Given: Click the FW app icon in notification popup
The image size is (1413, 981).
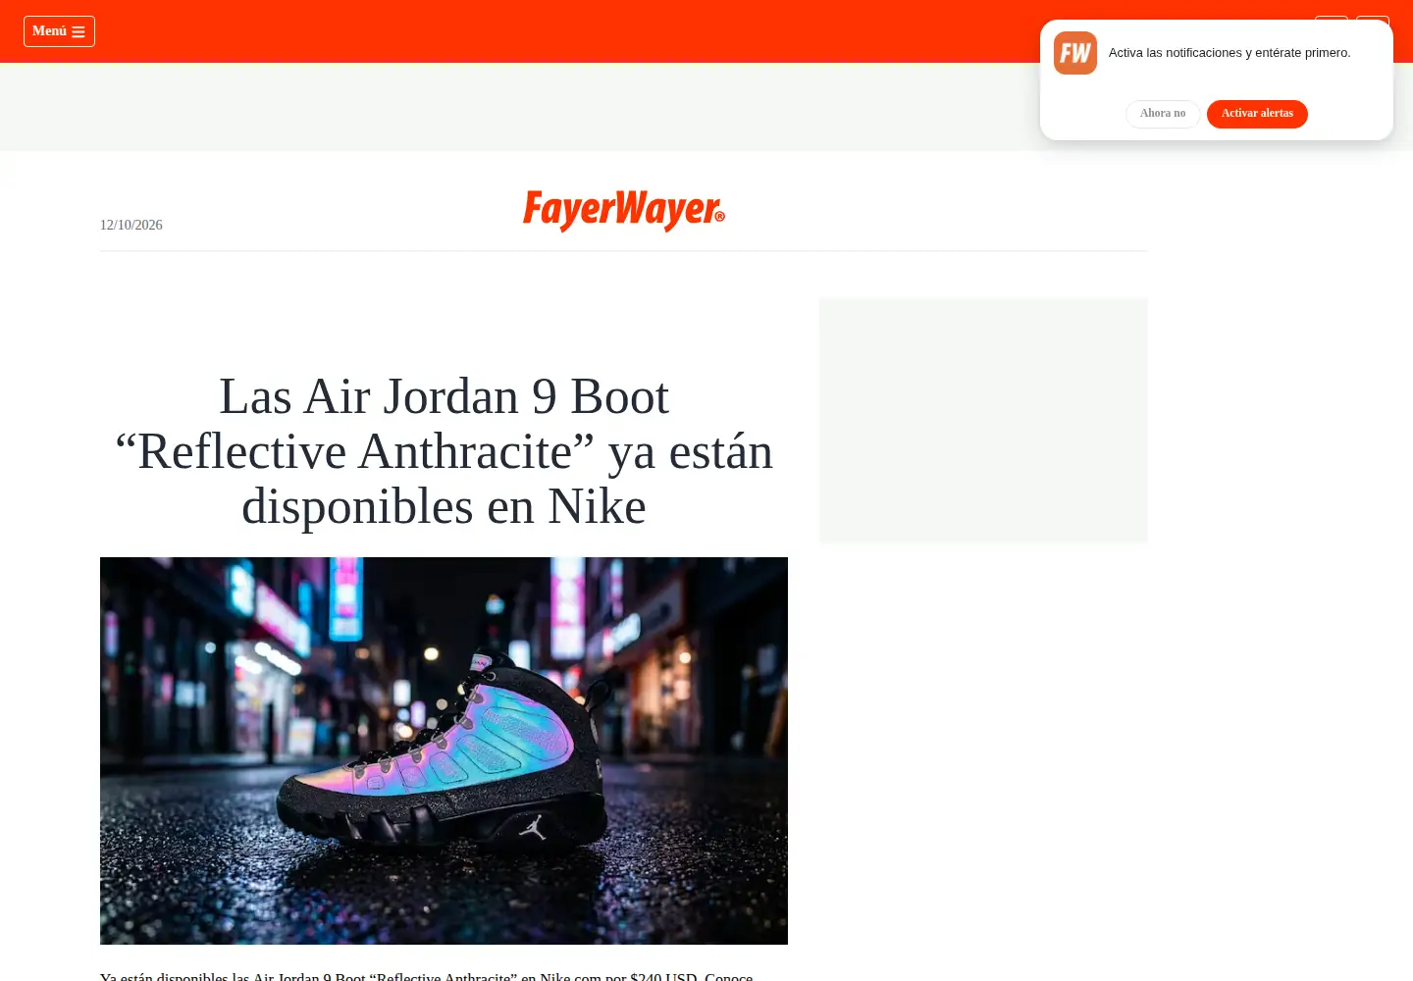Looking at the screenshot, I should click(x=1075, y=53).
